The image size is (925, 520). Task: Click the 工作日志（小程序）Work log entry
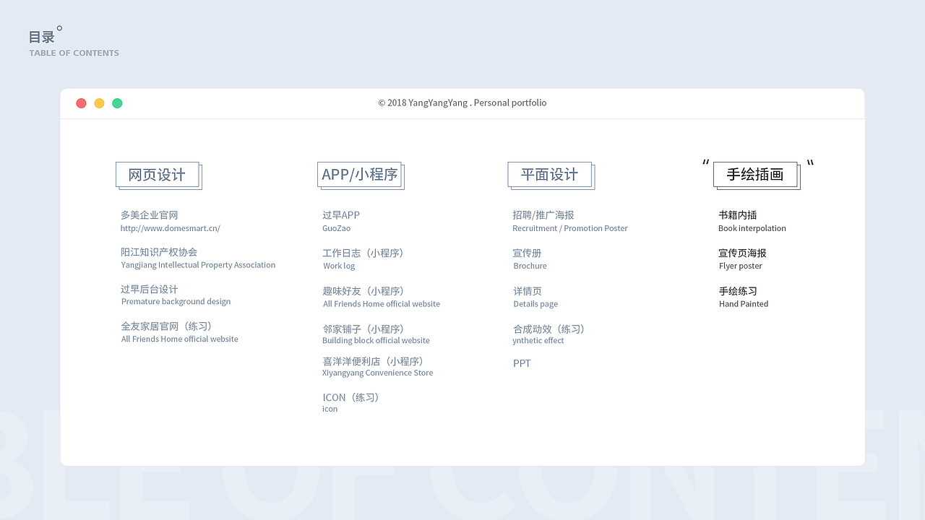(x=363, y=253)
